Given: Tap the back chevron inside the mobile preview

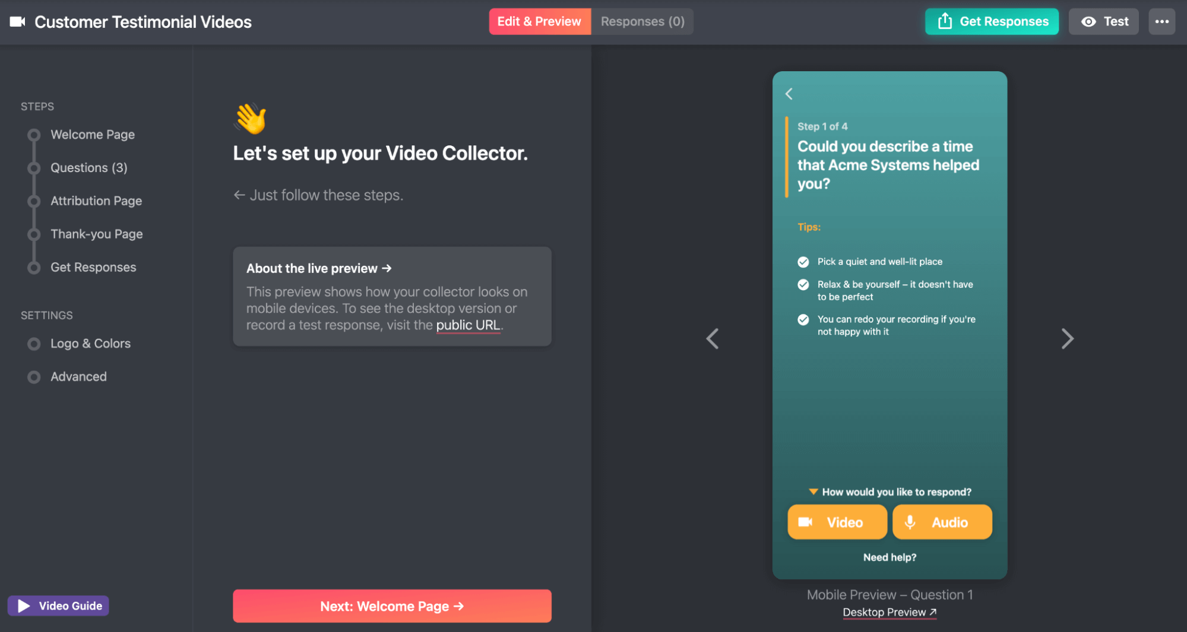Looking at the screenshot, I should (789, 94).
